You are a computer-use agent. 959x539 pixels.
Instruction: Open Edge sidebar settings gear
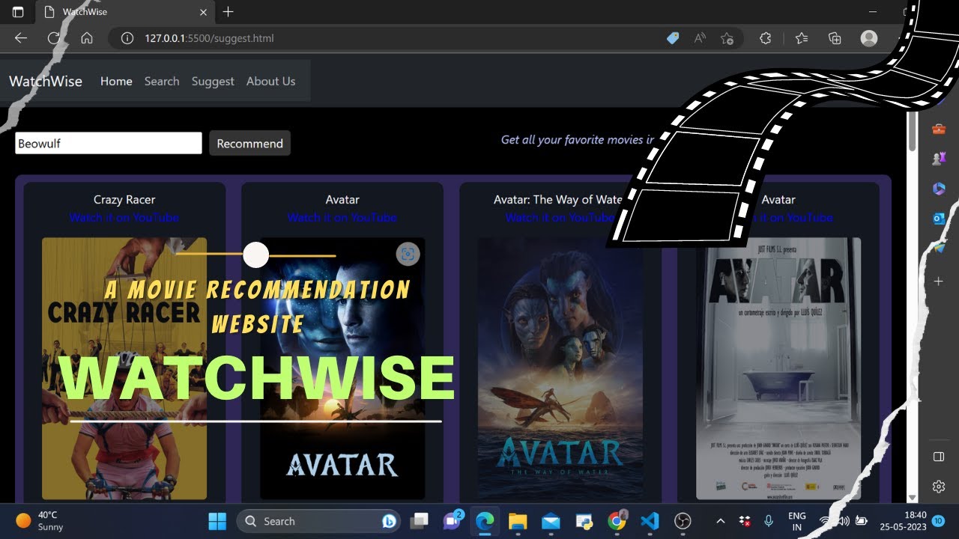tap(939, 487)
